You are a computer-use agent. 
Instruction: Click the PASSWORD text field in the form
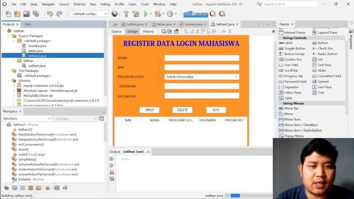pos(202,96)
